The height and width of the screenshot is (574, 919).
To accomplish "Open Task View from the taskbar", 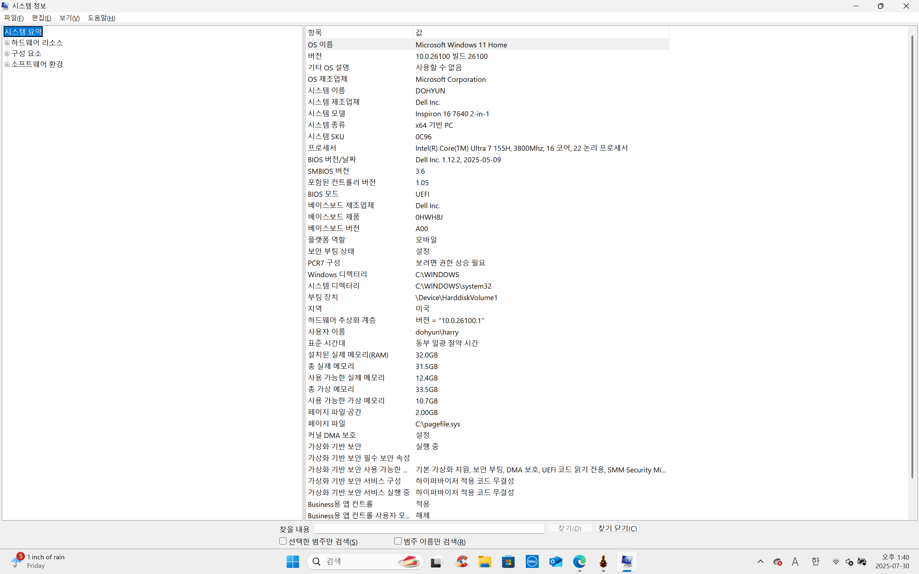I will pyautogui.click(x=437, y=561).
